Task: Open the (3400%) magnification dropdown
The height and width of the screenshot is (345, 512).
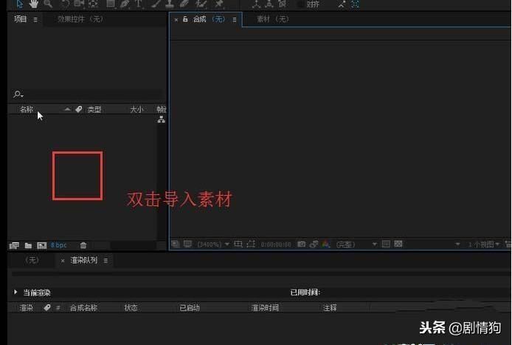Action: (213, 245)
